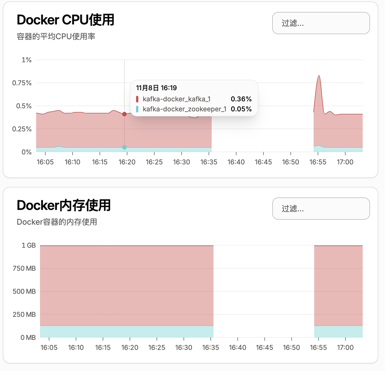Click the 1 GB label on memory axis
The height and width of the screenshot is (371, 385).
(29, 245)
